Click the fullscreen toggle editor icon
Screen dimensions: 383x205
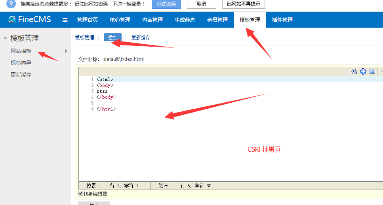(x=372, y=71)
